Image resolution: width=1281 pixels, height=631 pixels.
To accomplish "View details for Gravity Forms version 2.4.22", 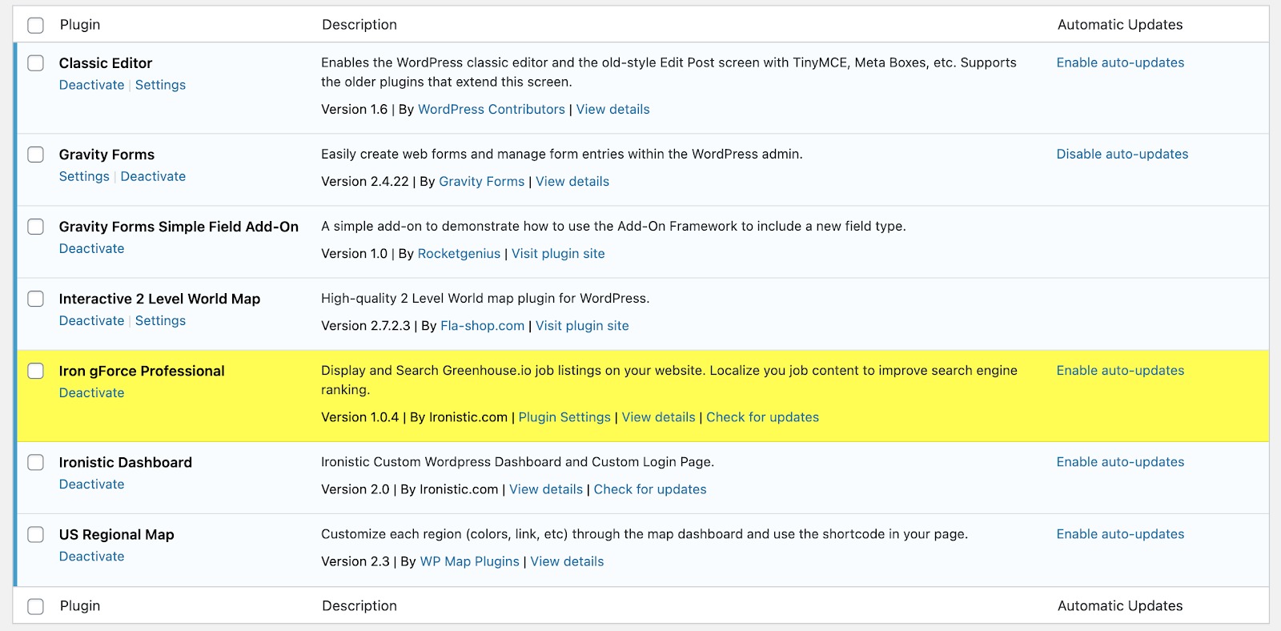I will [572, 182].
